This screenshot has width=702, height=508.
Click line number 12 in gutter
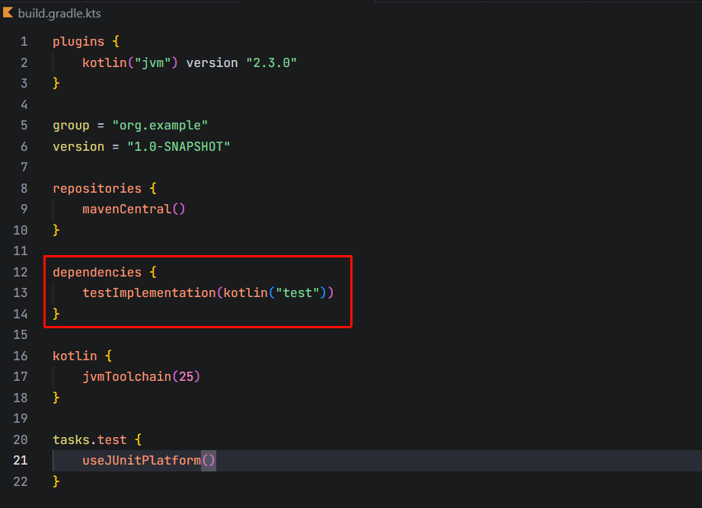tap(21, 273)
